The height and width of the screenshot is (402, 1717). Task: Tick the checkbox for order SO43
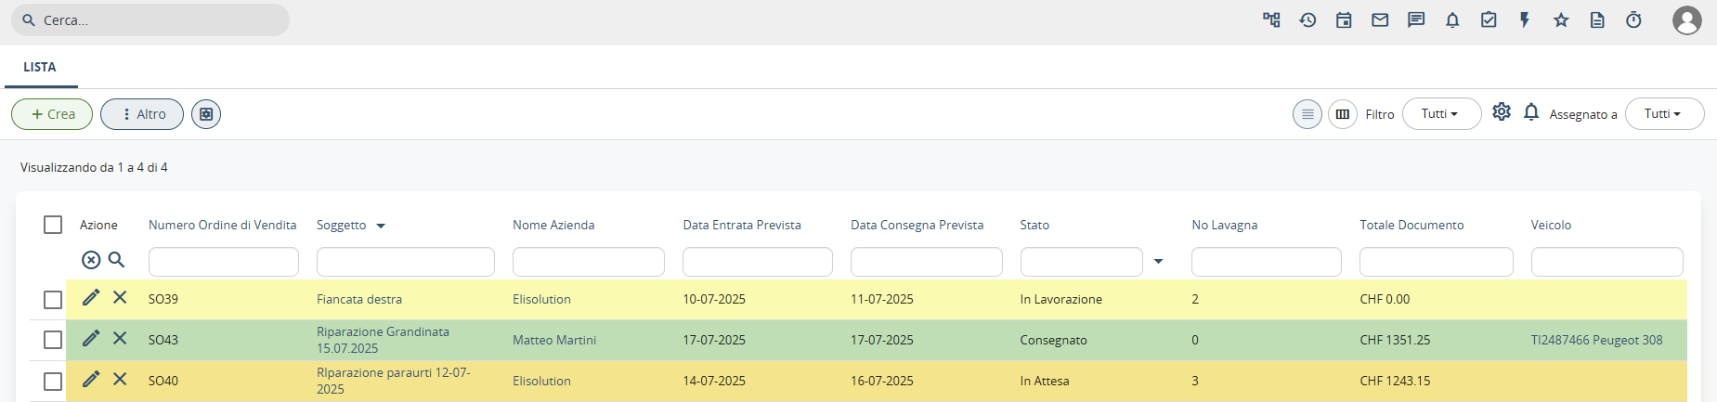53,340
